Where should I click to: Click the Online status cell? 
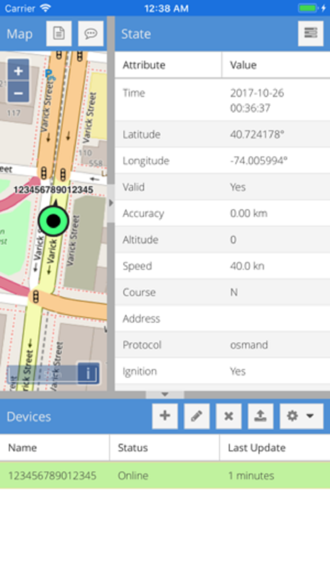tap(133, 475)
